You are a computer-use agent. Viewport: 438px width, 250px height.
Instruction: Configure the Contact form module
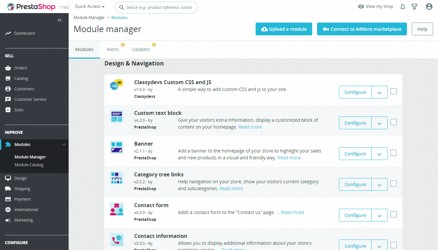[355, 215]
